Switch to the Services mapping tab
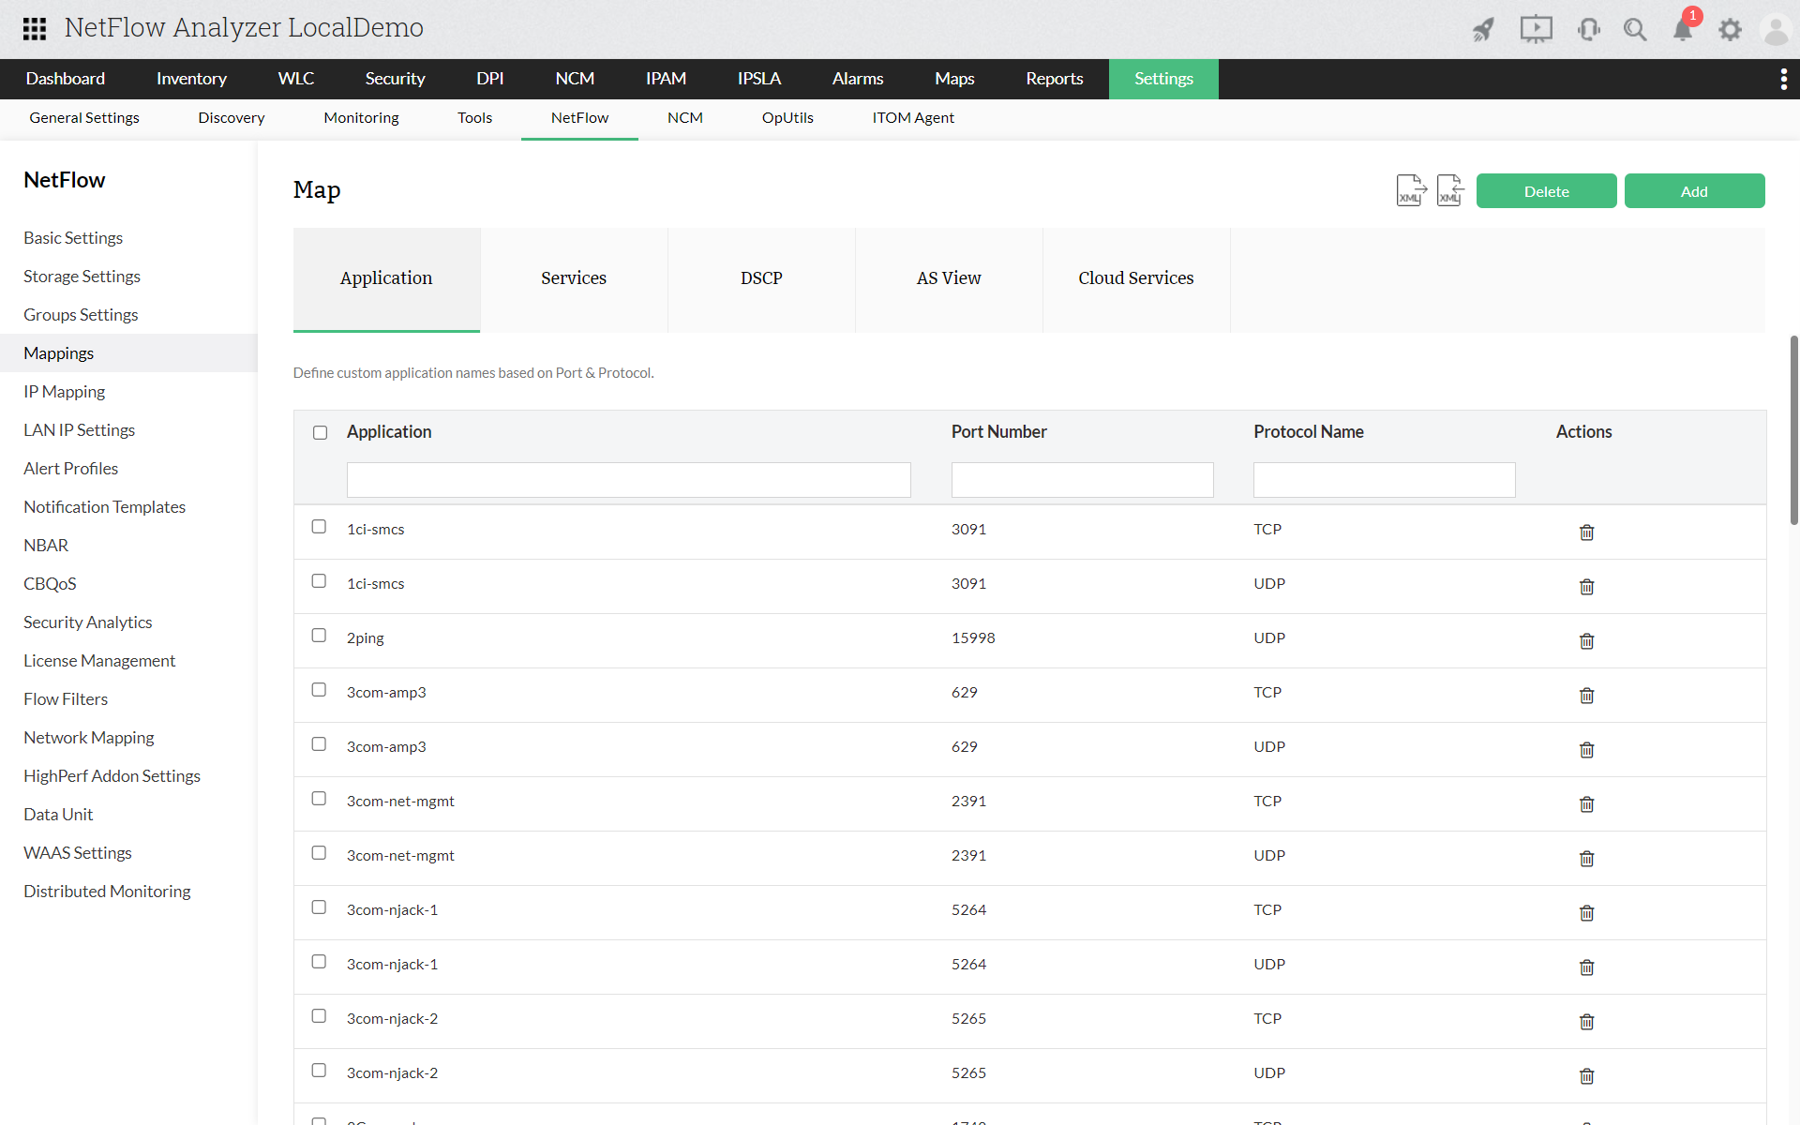The image size is (1800, 1125). coord(574,278)
